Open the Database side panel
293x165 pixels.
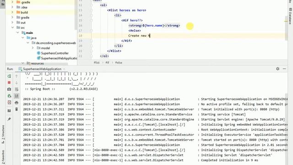(x=290, y=16)
